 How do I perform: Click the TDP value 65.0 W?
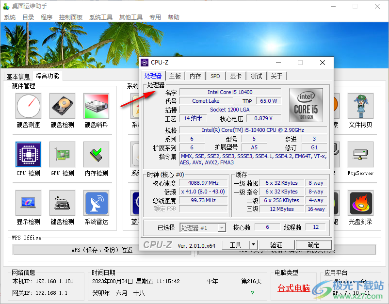[268, 101]
